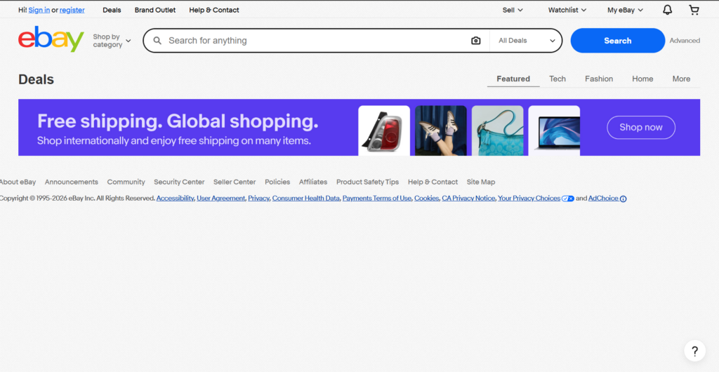
Task: Open Product Safety Tips footer link
Action: coord(367,182)
